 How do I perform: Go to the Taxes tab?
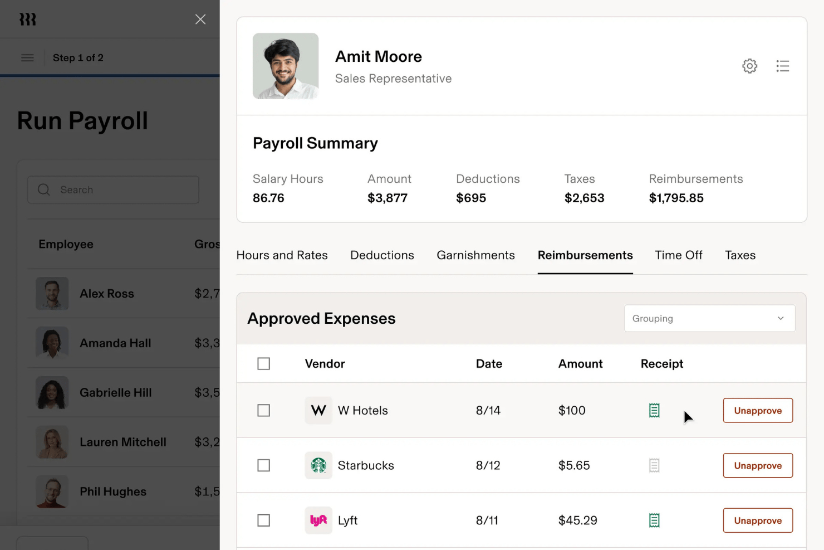click(740, 255)
